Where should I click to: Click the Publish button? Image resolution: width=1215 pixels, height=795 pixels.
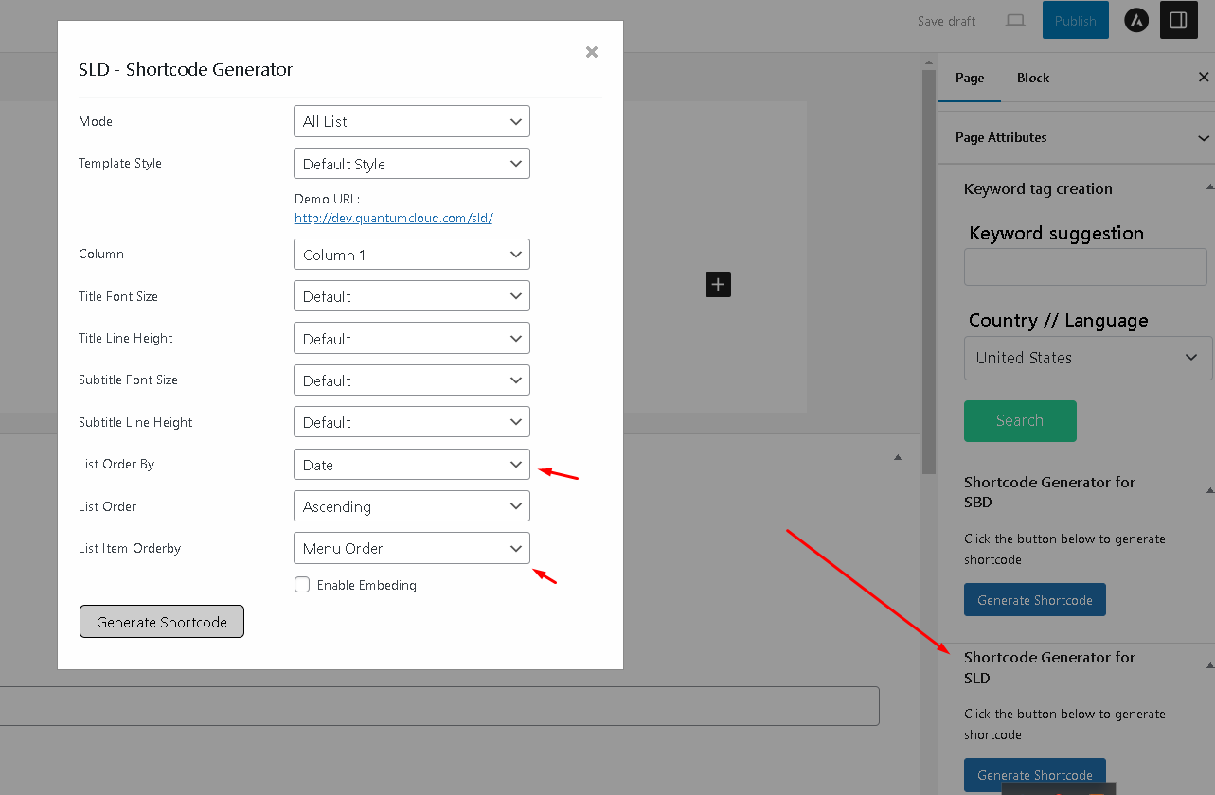coord(1076,21)
